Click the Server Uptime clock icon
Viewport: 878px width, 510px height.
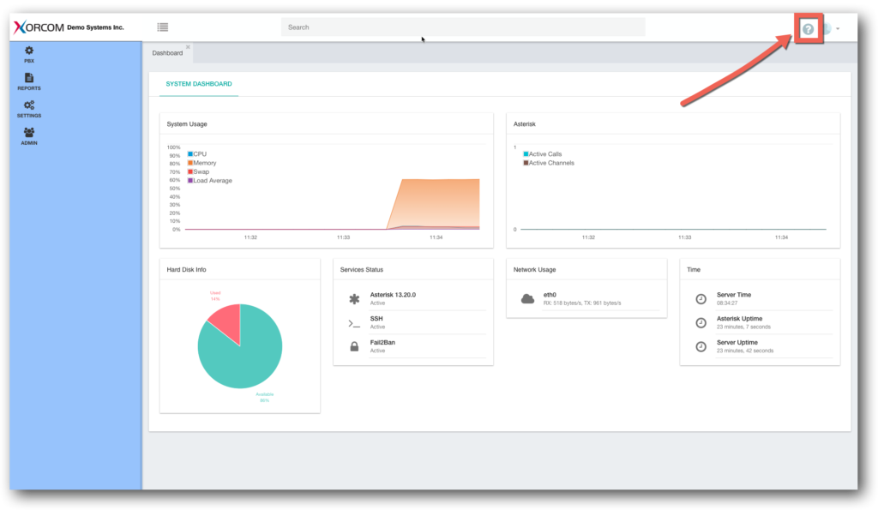point(701,346)
